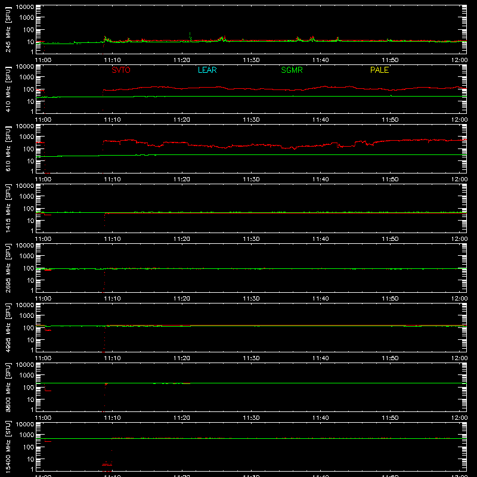The height and width of the screenshot is (477, 477).
Task: Click the 11:20 time label of the 245 MHz plot
Action: (x=182, y=60)
